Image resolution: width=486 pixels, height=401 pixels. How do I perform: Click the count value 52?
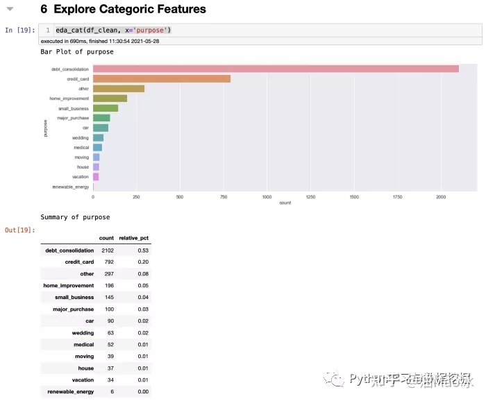110,345
